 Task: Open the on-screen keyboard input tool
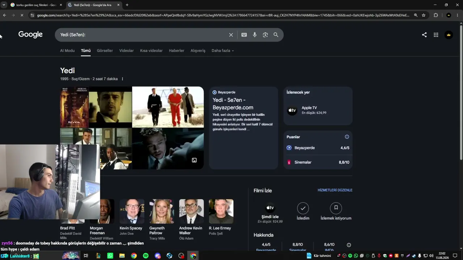point(244,35)
